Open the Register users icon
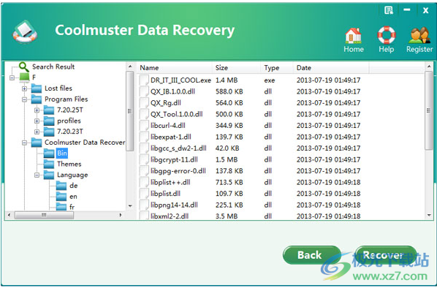Viewport: 437px width, 288px height. 419,35
